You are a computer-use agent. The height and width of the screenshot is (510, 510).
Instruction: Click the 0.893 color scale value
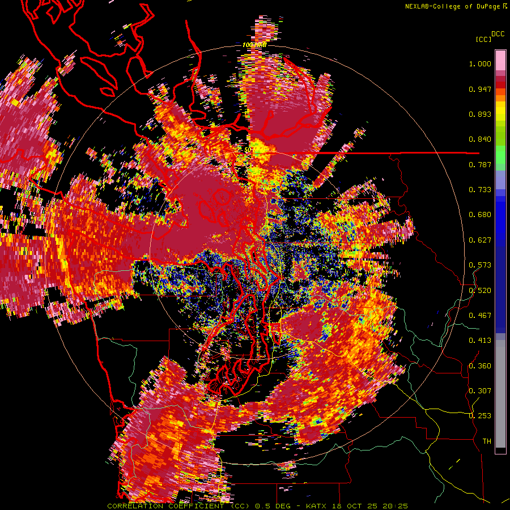tap(480, 114)
